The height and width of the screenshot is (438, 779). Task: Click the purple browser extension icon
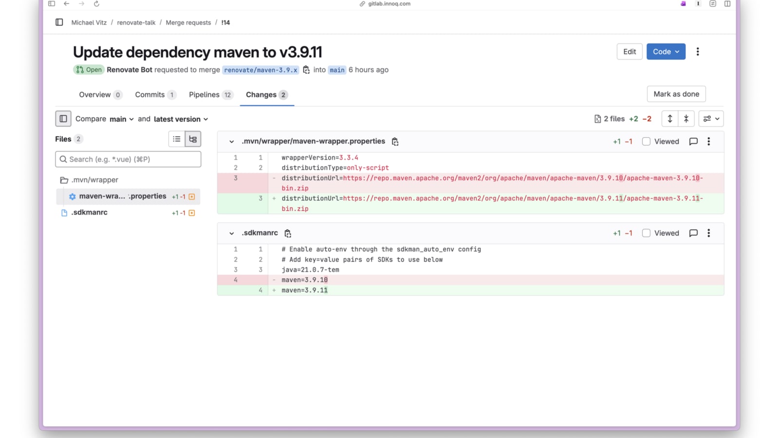click(683, 4)
